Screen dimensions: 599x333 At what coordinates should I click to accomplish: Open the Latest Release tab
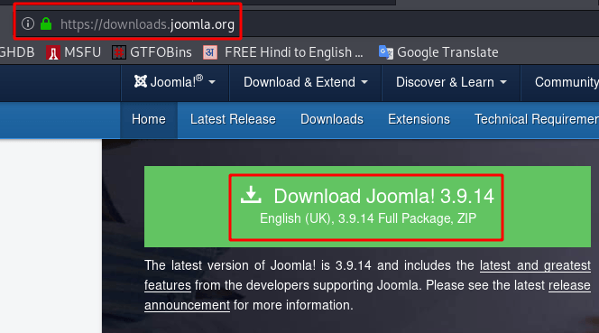(233, 120)
